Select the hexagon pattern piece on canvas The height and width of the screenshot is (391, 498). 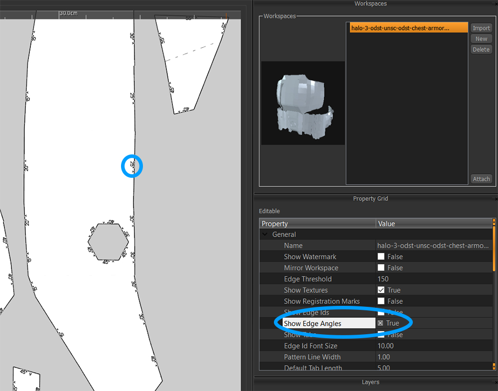coord(108,241)
